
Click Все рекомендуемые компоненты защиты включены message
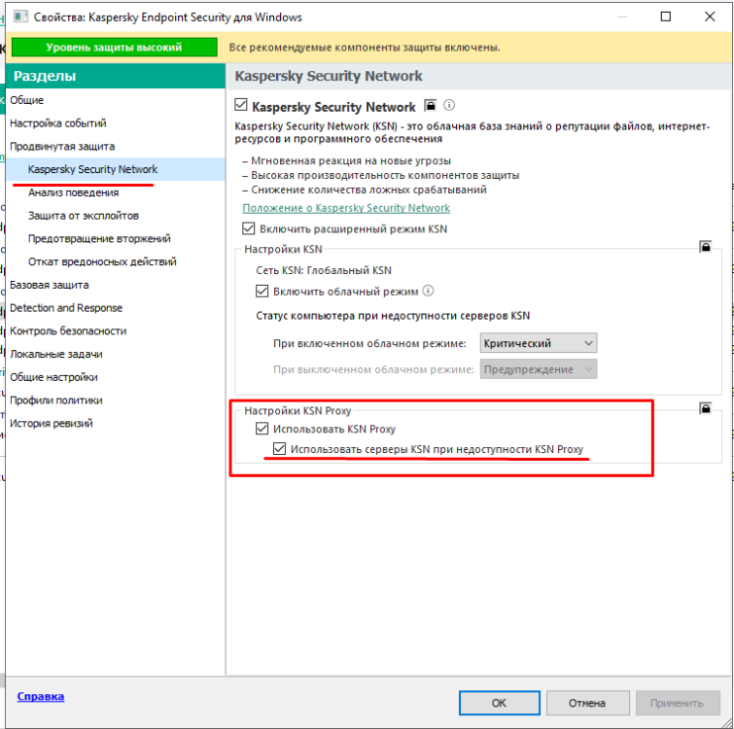[365, 48]
